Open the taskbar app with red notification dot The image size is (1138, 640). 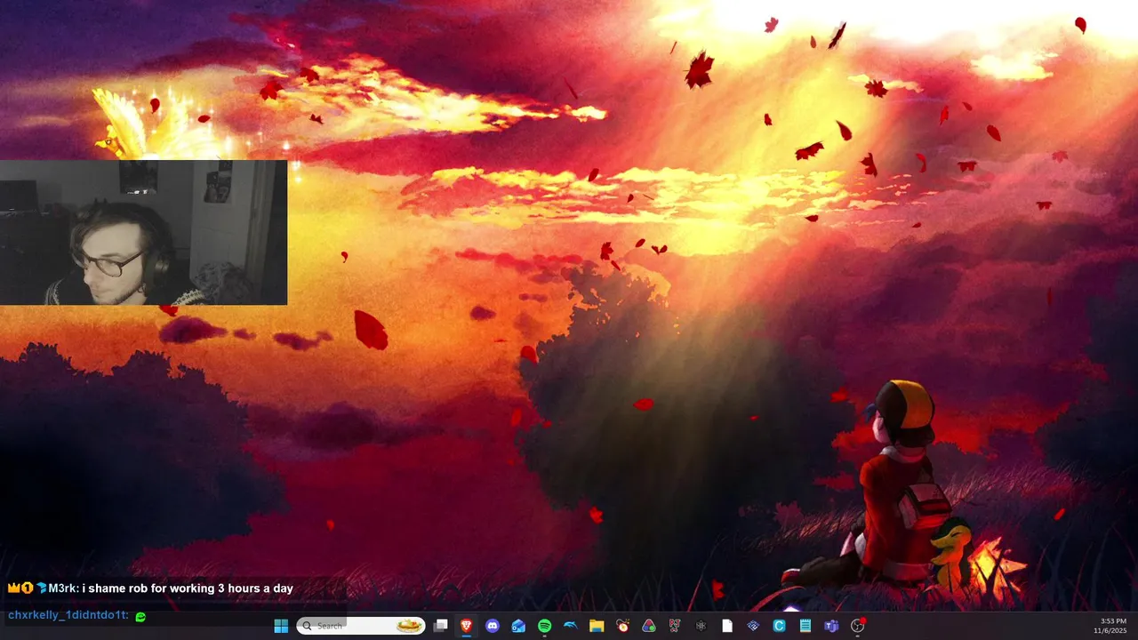point(858,626)
